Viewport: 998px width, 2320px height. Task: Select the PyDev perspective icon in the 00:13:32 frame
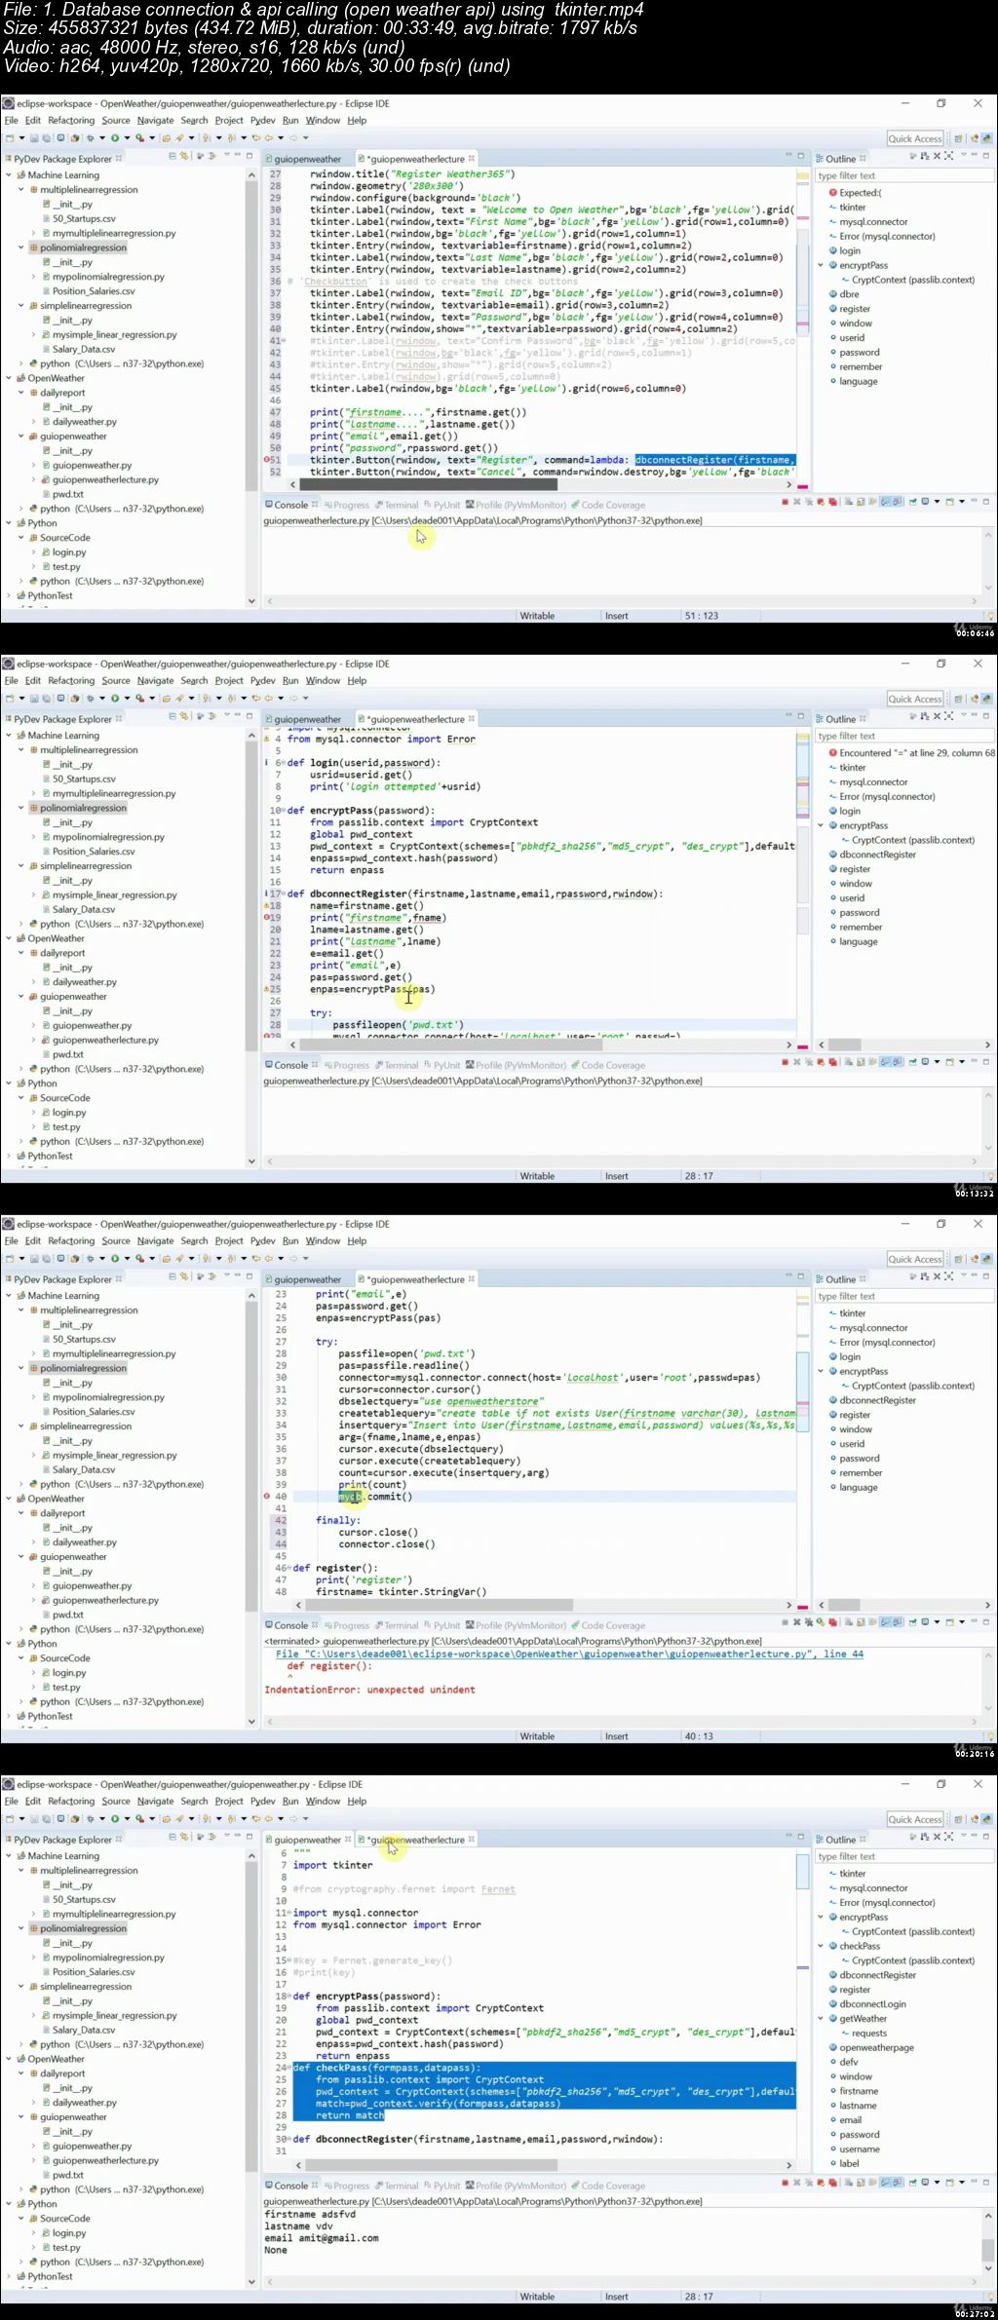986,699
